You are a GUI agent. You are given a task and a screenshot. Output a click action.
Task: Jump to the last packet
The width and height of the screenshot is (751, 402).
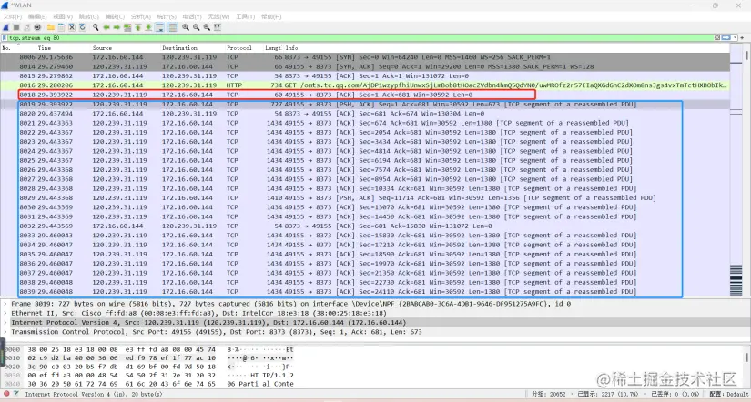[x=148, y=27]
